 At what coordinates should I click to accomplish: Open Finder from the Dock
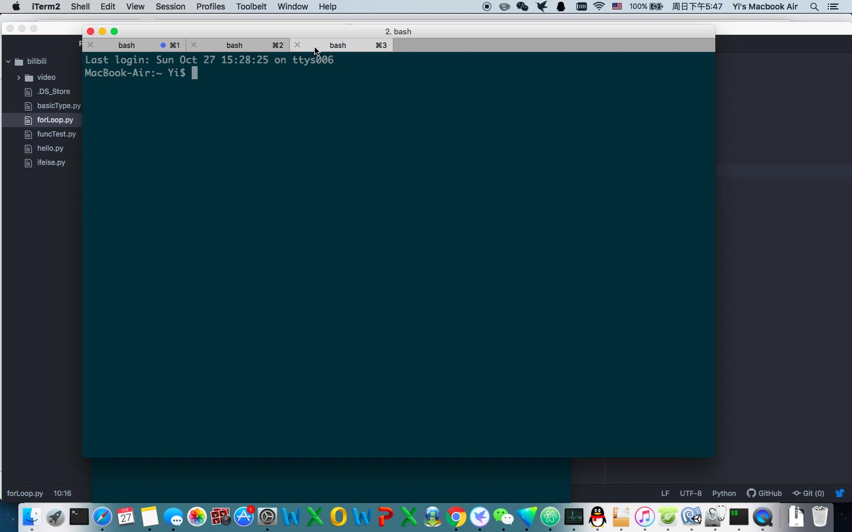31,517
